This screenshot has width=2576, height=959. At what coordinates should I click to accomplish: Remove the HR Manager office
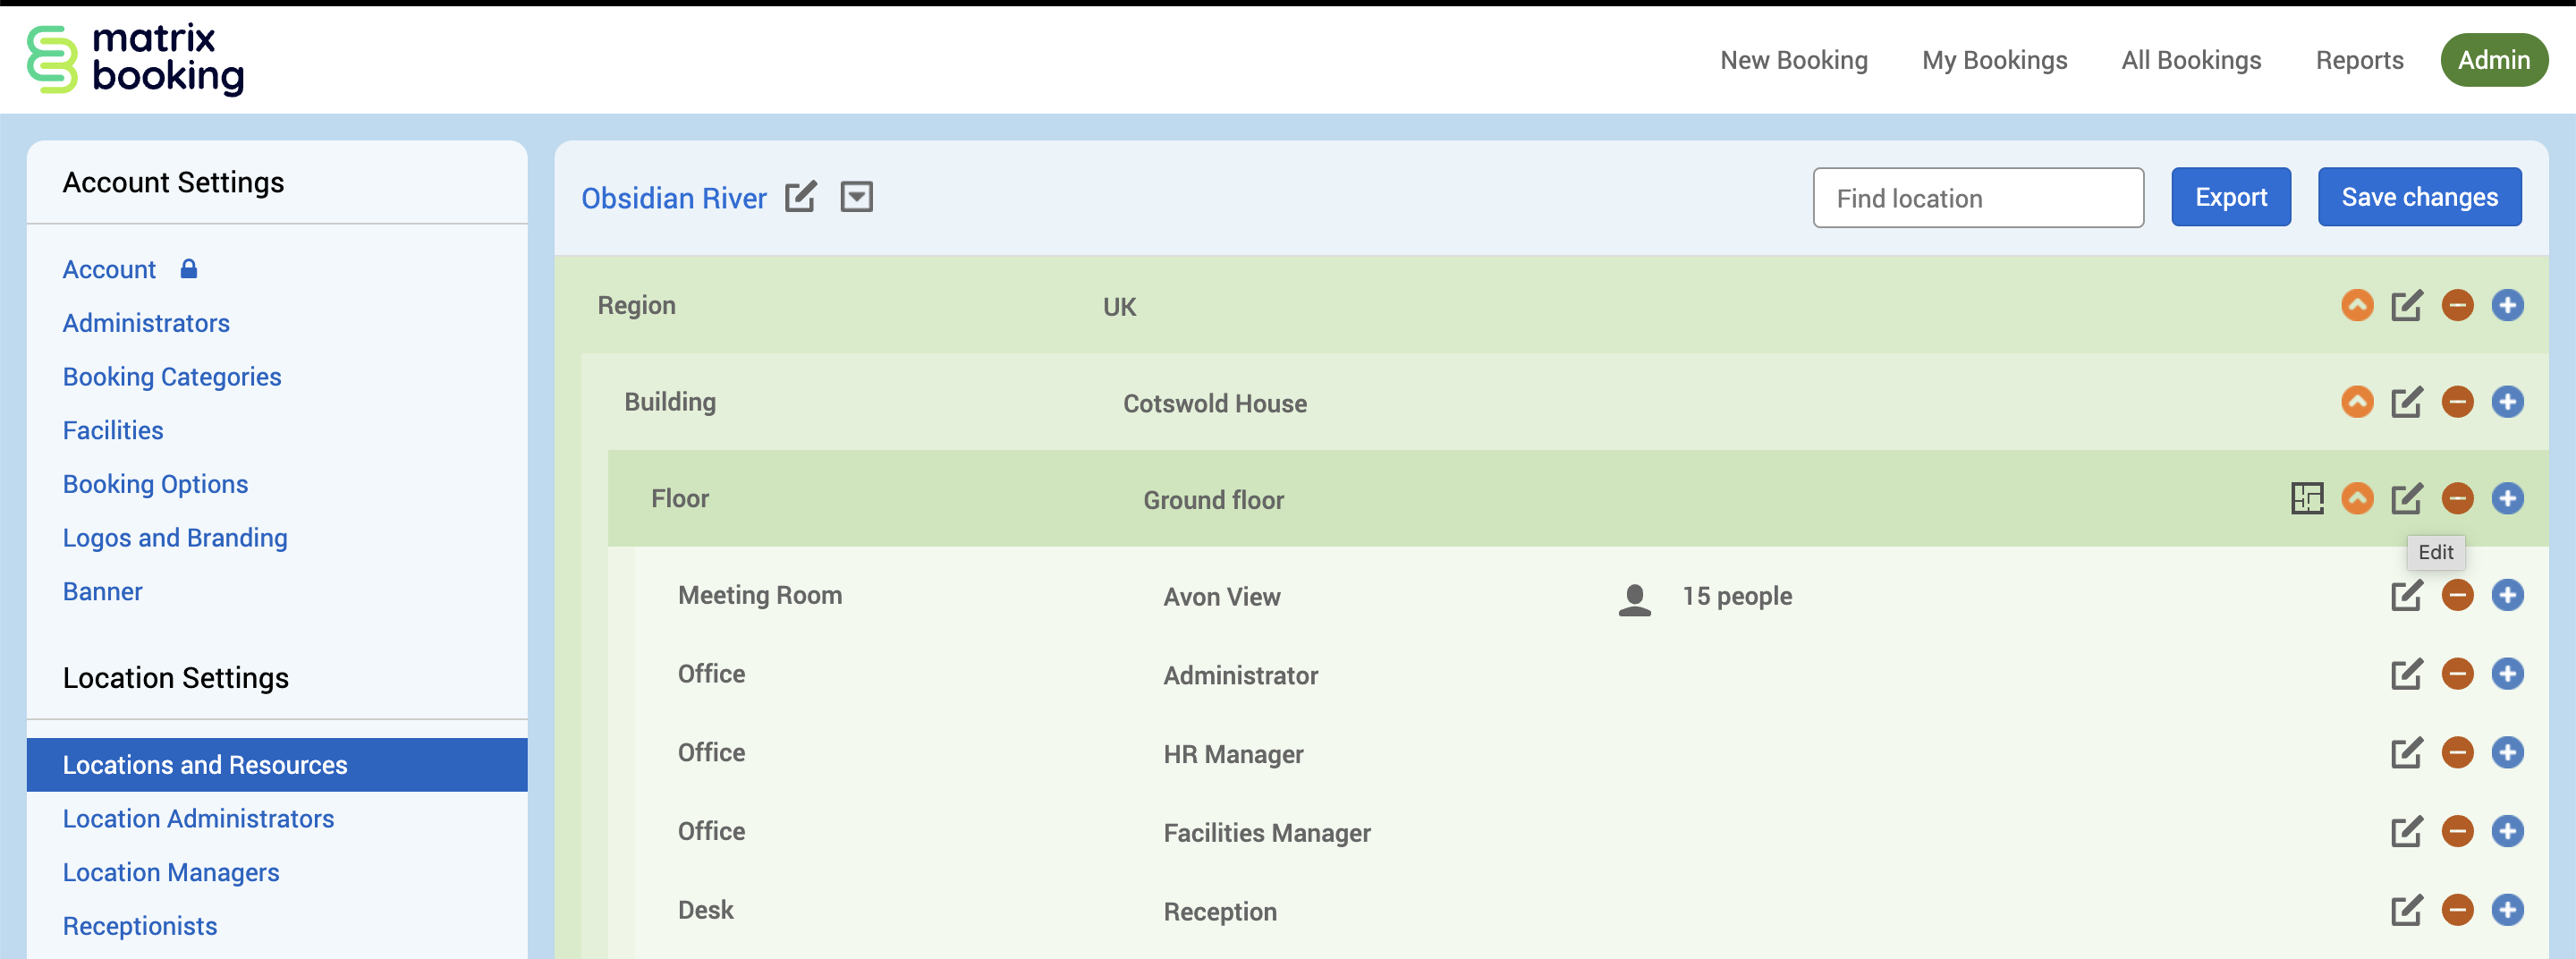click(x=2457, y=753)
